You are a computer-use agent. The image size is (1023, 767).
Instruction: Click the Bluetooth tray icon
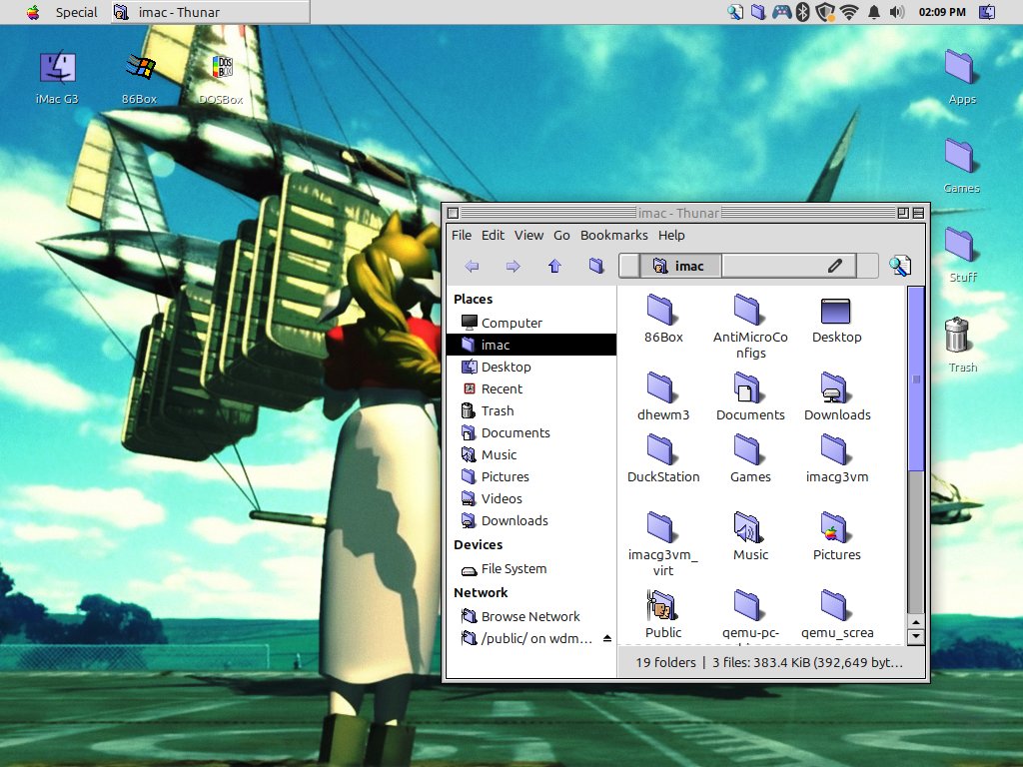(x=801, y=12)
